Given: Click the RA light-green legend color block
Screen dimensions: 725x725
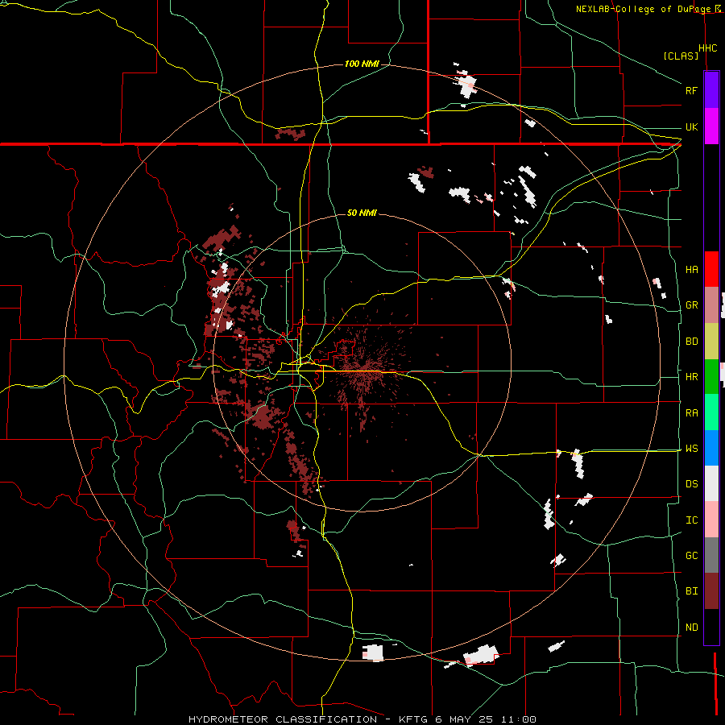Looking at the screenshot, I should pos(711,412).
